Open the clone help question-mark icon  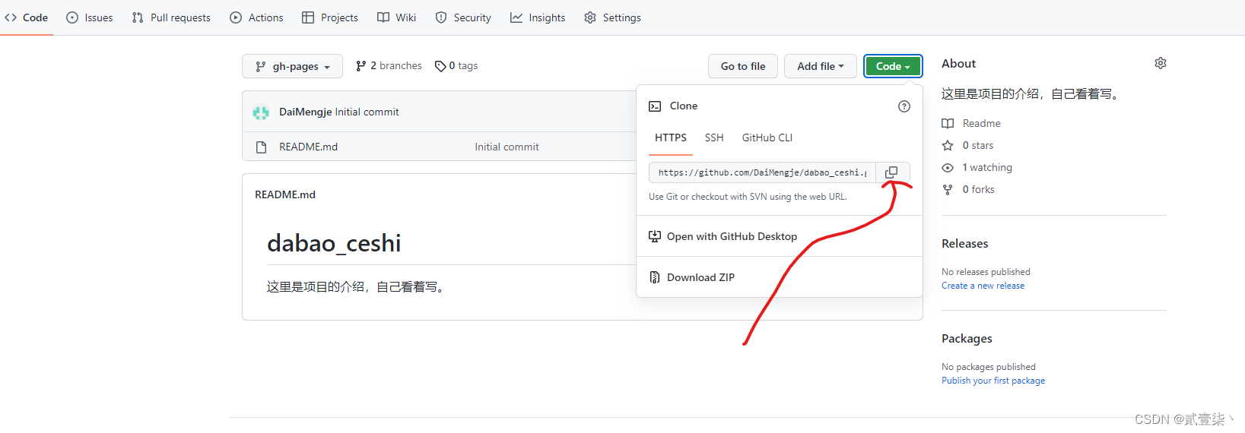(904, 106)
